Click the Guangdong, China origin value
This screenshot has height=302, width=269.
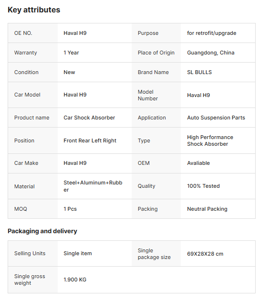tap(210, 53)
